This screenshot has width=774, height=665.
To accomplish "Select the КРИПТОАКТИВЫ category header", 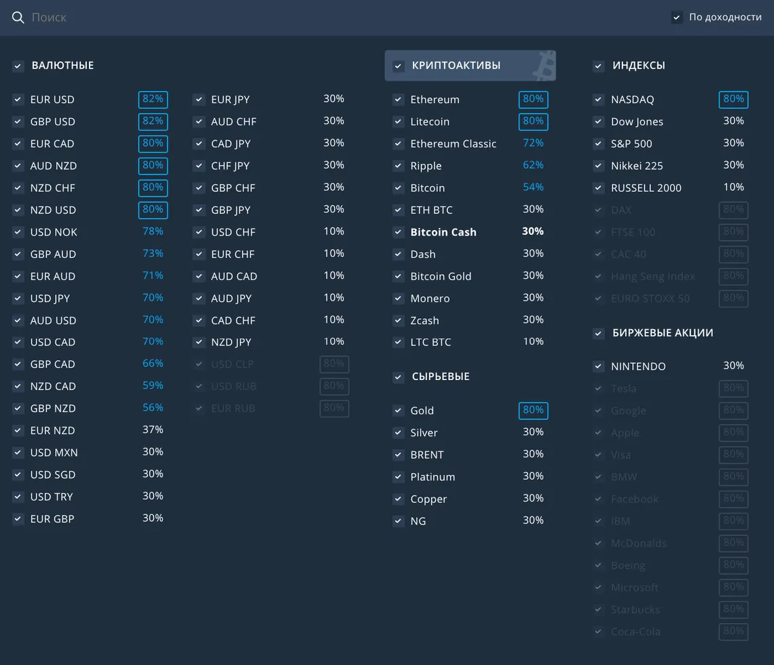I will pyautogui.click(x=456, y=66).
